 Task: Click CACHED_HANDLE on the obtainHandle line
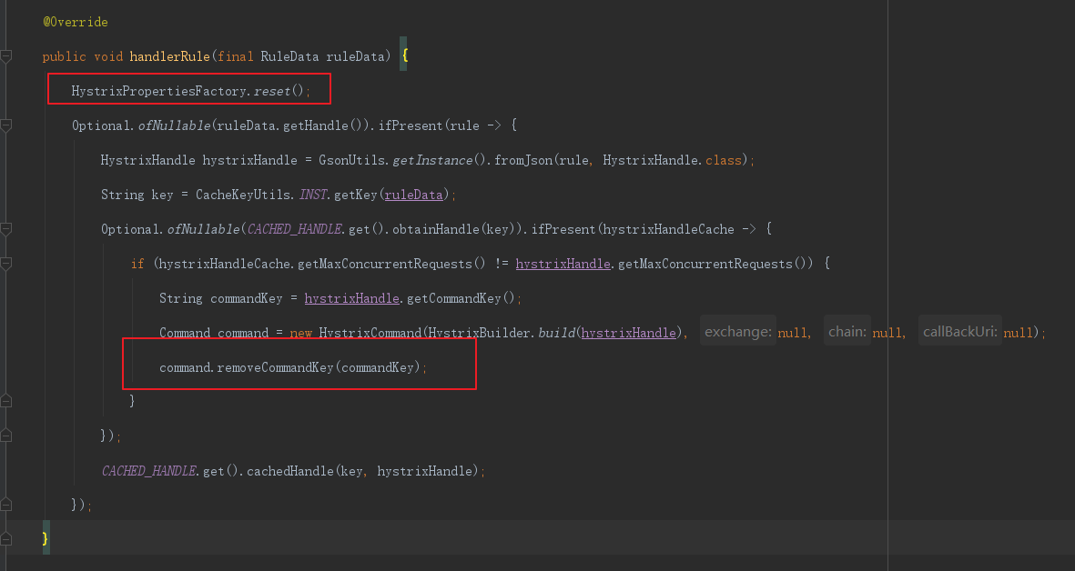[294, 229]
